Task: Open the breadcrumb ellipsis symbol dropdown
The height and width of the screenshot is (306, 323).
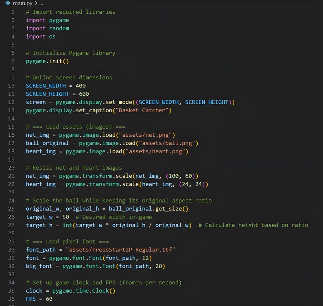Action: (x=41, y=3)
